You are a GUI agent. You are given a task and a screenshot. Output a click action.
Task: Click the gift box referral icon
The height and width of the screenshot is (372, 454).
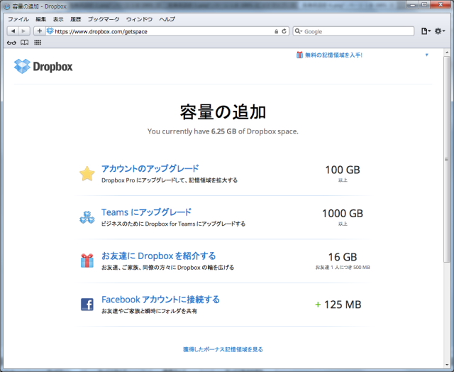[87, 261]
